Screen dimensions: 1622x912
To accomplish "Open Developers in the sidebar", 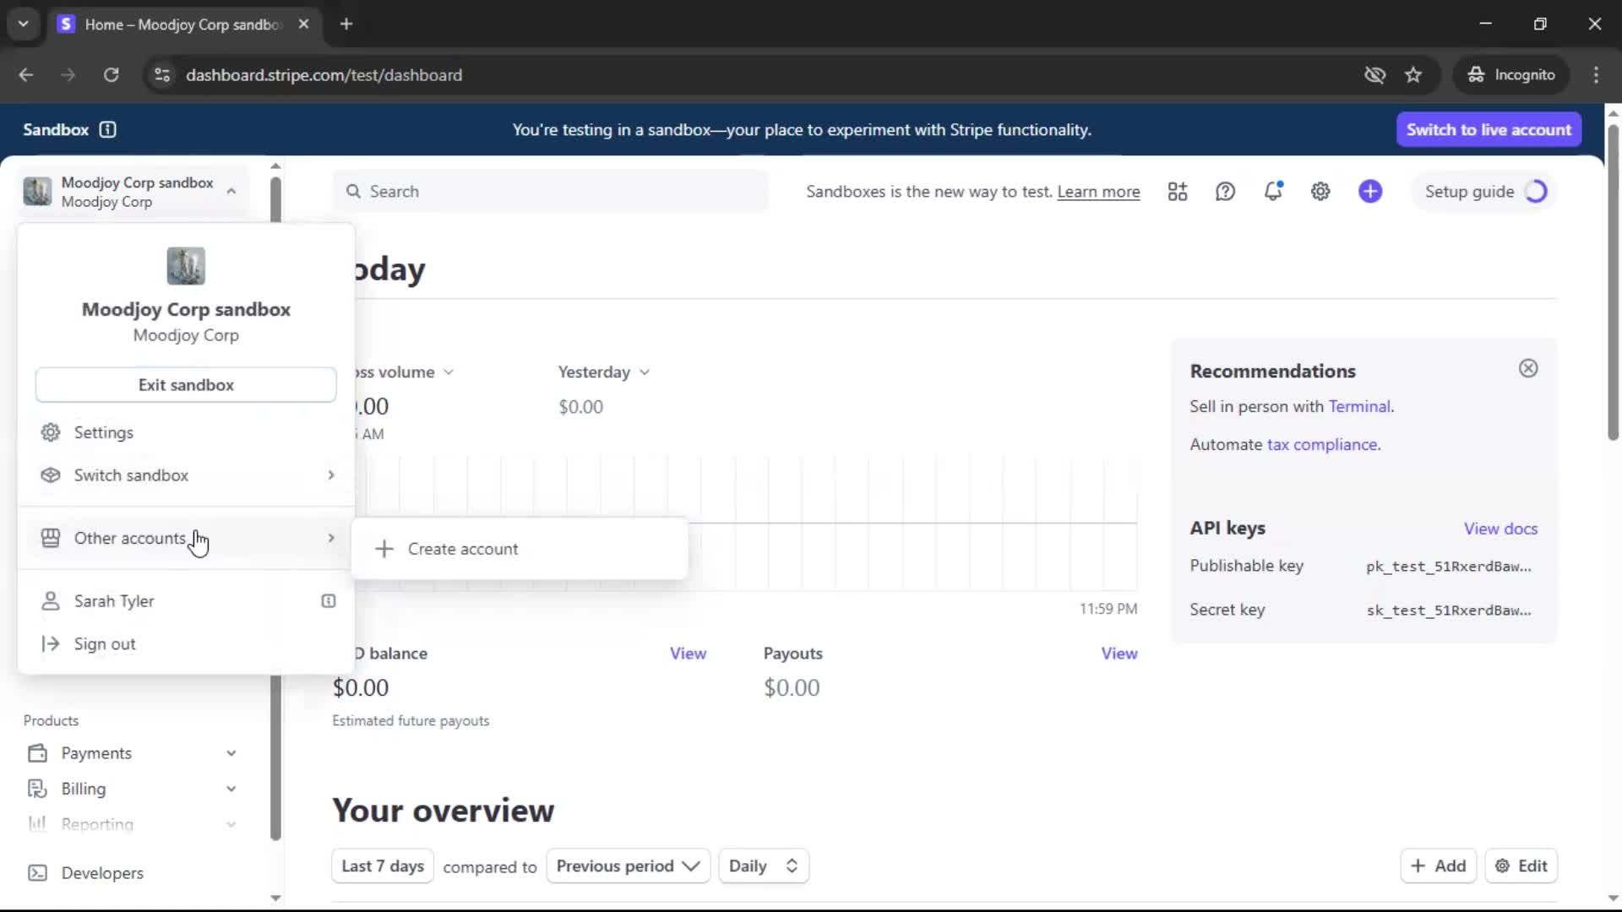I will pos(101,873).
